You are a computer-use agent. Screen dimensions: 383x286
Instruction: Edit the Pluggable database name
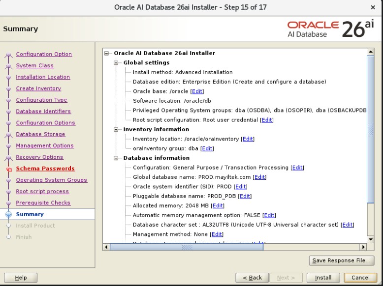[x=245, y=196]
